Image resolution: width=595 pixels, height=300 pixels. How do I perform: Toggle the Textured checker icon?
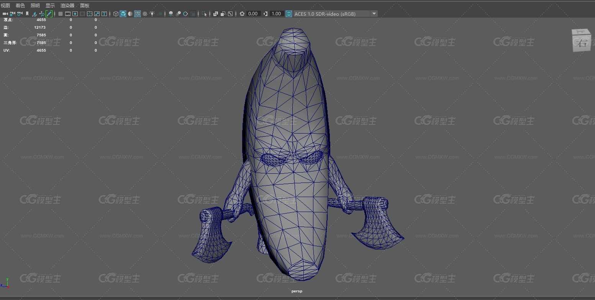tap(145, 14)
